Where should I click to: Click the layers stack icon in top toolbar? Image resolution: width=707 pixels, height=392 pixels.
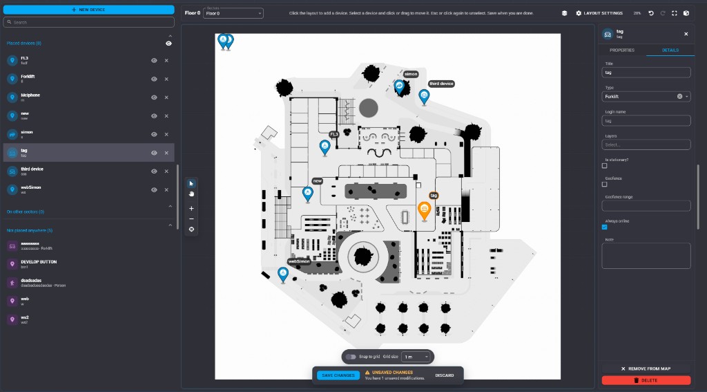click(565, 13)
